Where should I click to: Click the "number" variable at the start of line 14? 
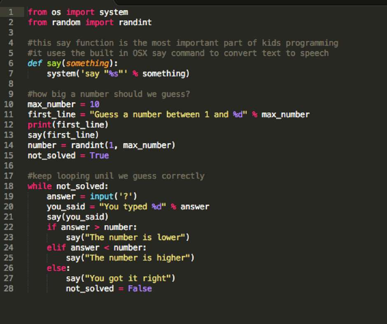click(x=42, y=145)
